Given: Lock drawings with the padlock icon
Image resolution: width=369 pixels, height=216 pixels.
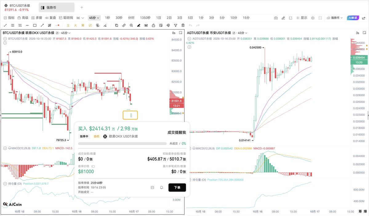Looking at the screenshot, I should tap(154, 26).
